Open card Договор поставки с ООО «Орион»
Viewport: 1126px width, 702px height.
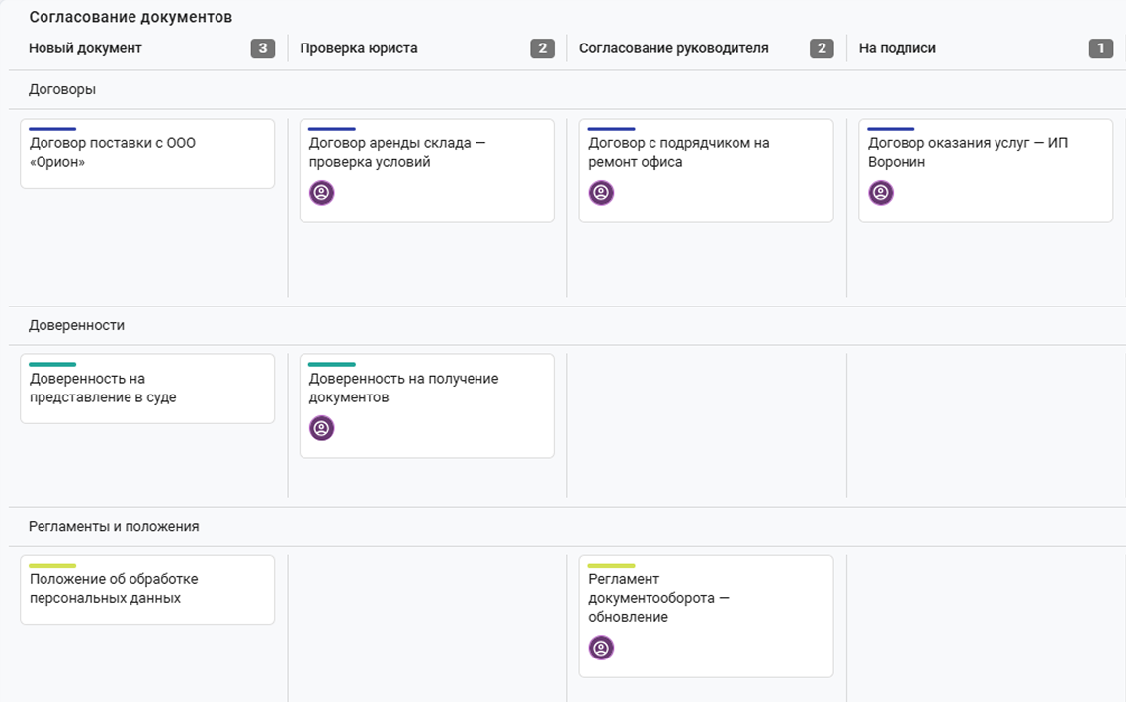pos(147,154)
